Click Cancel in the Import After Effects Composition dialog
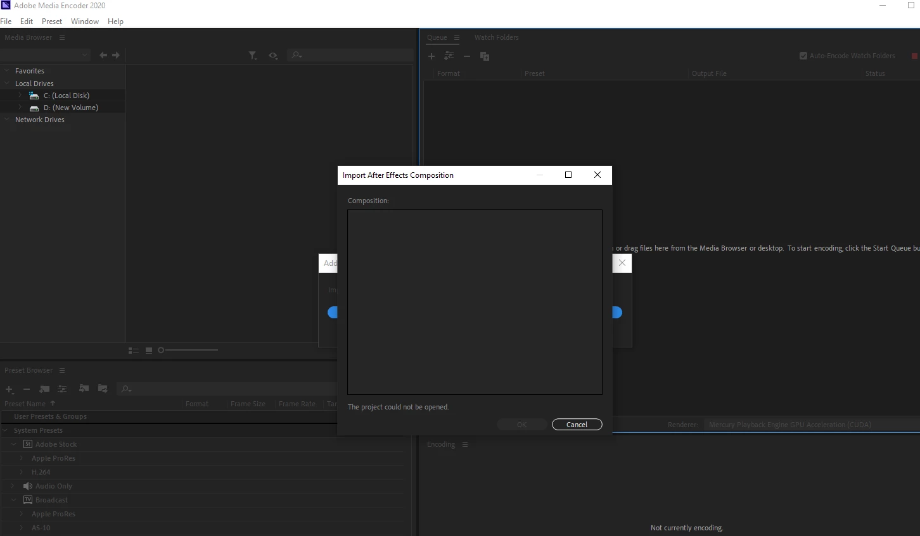 (x=577, y=425)
